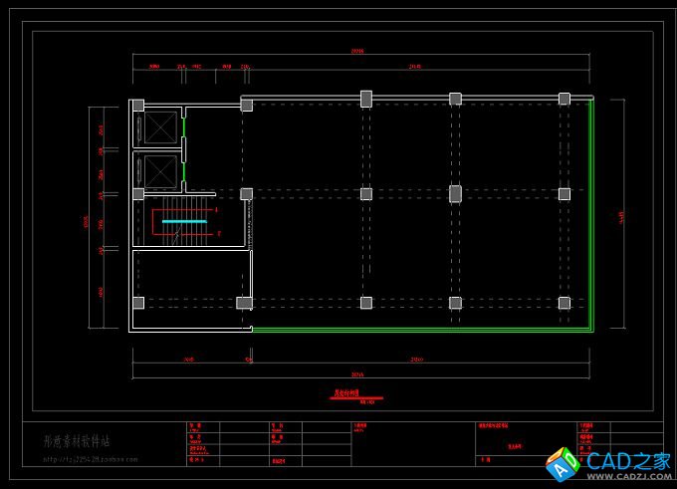This screenshot has width=677, height=489.
Task: Select the top-left corner gray column
Action: 138,105
